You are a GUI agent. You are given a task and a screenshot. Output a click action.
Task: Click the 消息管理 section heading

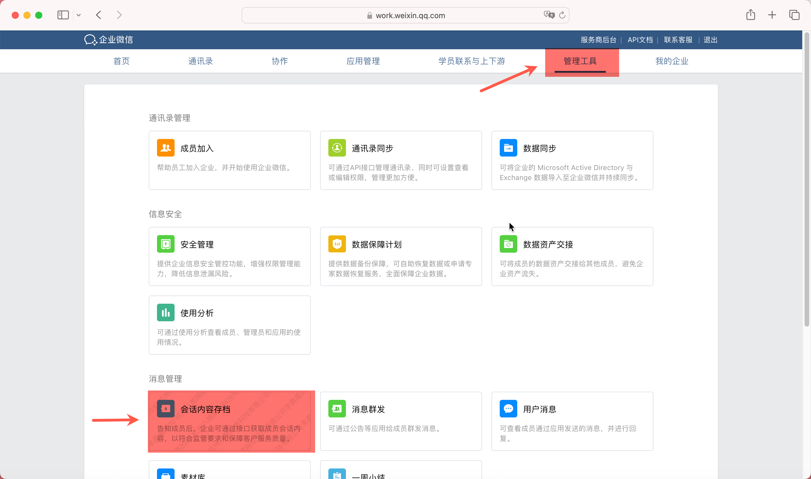(x=165, y=379)
